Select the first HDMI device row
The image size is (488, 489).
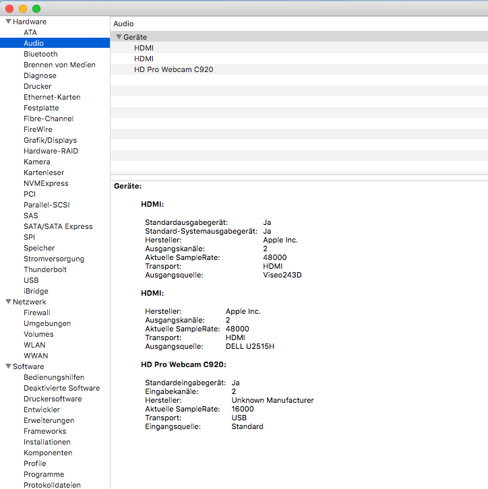coord(144,48)
